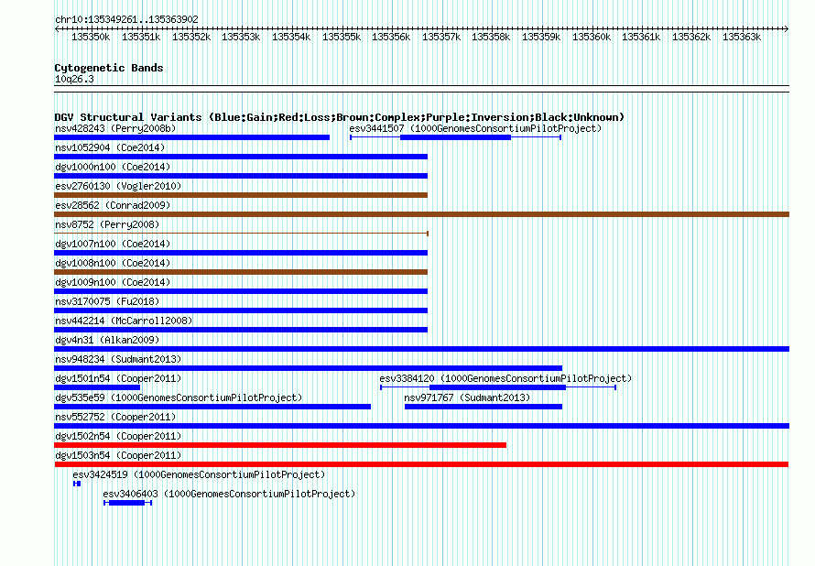Open dgv1501n54 (Cooper2011) label
This screenshot has width=815, height=566.
pyautogui.click(x=118, y=378)
